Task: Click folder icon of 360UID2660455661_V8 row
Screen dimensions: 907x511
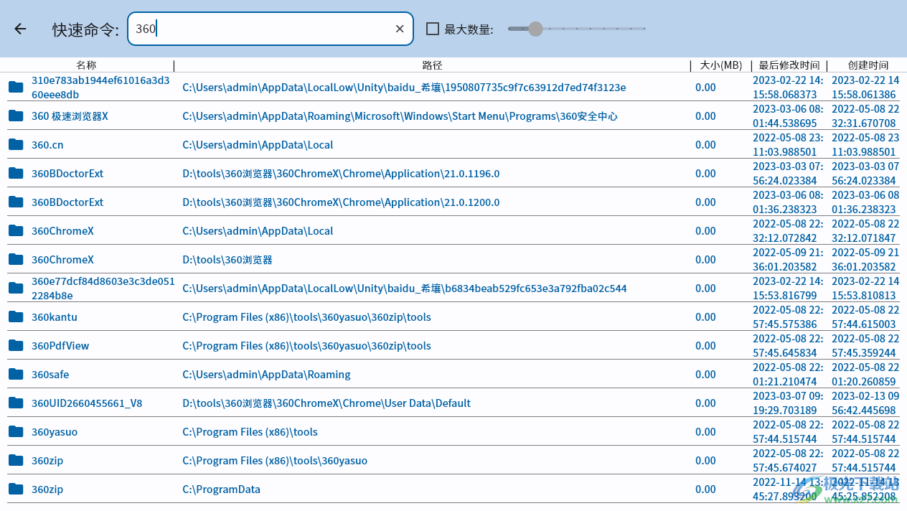Action: (x=16, y=403)
